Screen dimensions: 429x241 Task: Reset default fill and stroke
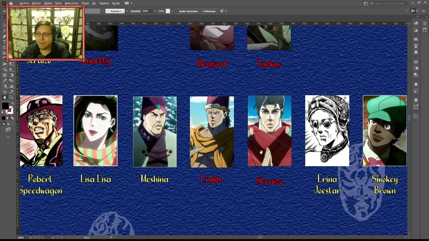pyautogui.click(x=2, y=112)
